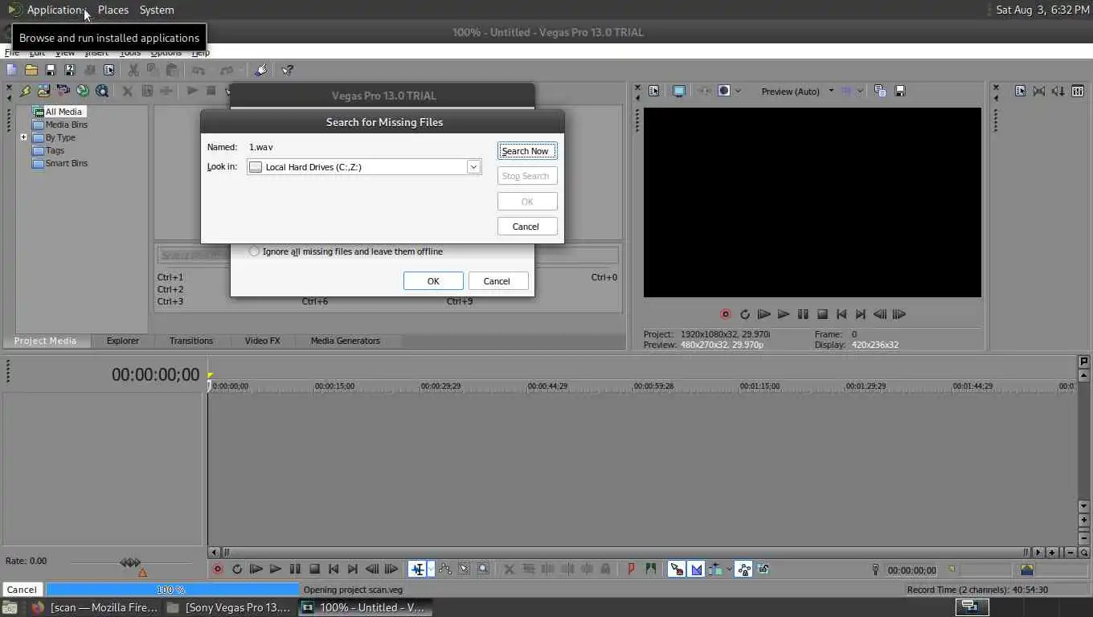Open the Places menu
The image size is (1093, 617).
tap(113, 10)
